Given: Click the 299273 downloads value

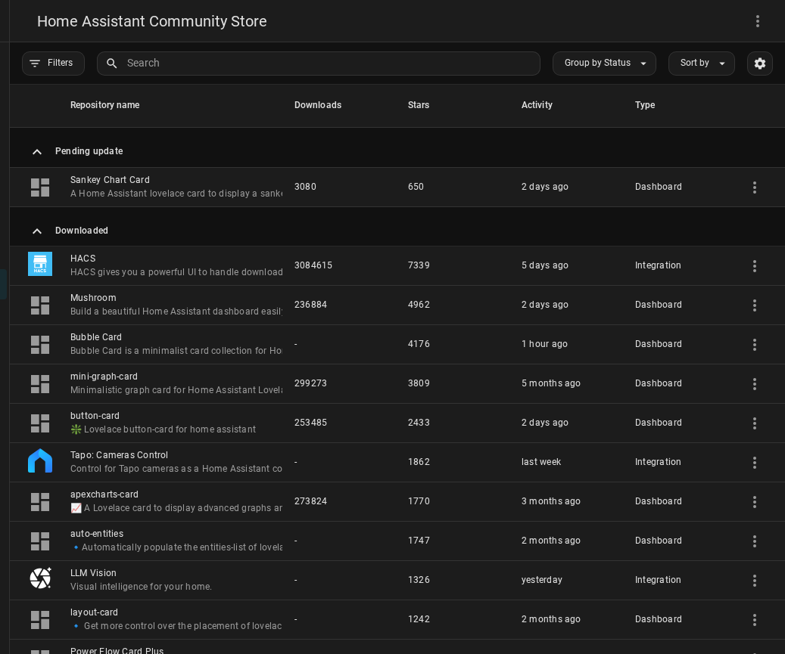Looking at the screenshot, I should tap(310, 383).
